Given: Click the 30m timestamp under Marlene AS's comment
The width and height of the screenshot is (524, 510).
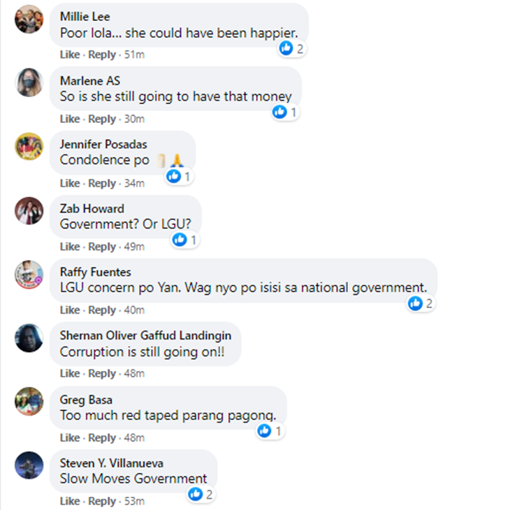Looking at the screenshot, I should [x=134, y=119].
